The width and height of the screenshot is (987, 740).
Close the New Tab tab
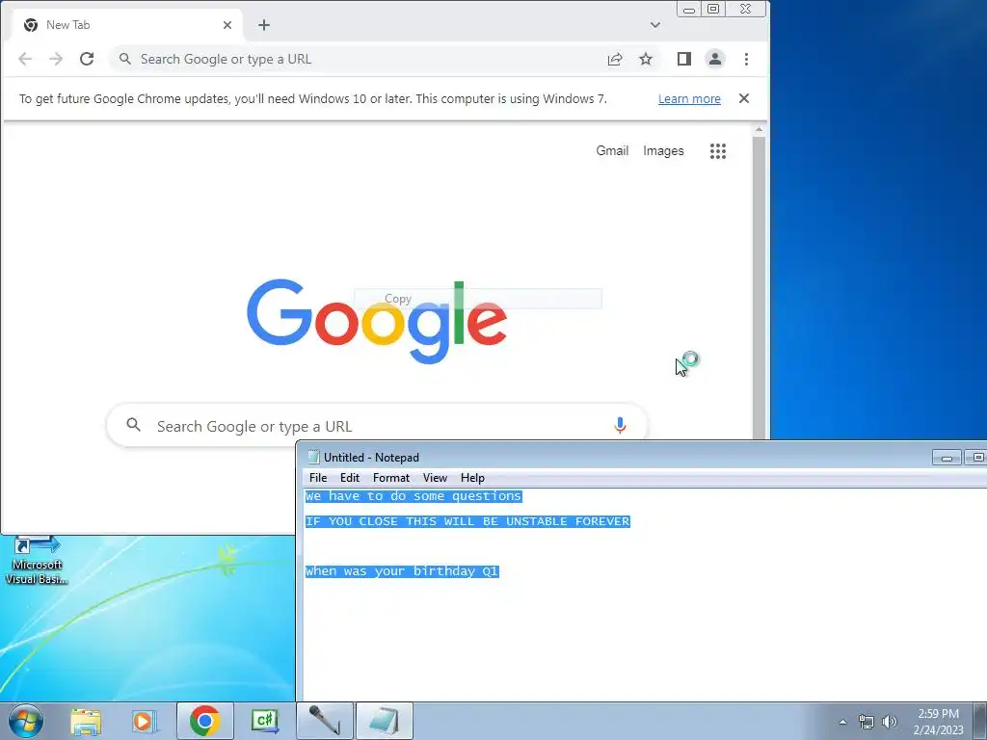pyautogui.click(x=227, y=25)
